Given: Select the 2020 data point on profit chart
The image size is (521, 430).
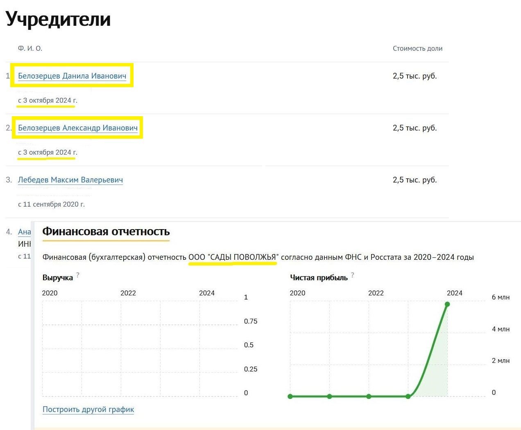Looking at the screenshot, I should click(290, 396).
